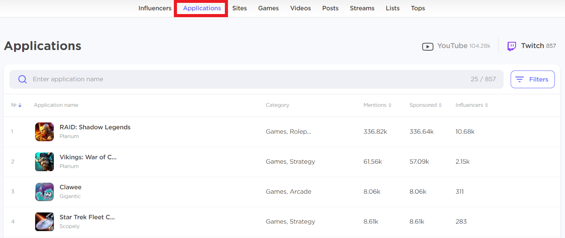Click the 61.56k mentions value
The image size is (565, 238).
pos(373,162)
